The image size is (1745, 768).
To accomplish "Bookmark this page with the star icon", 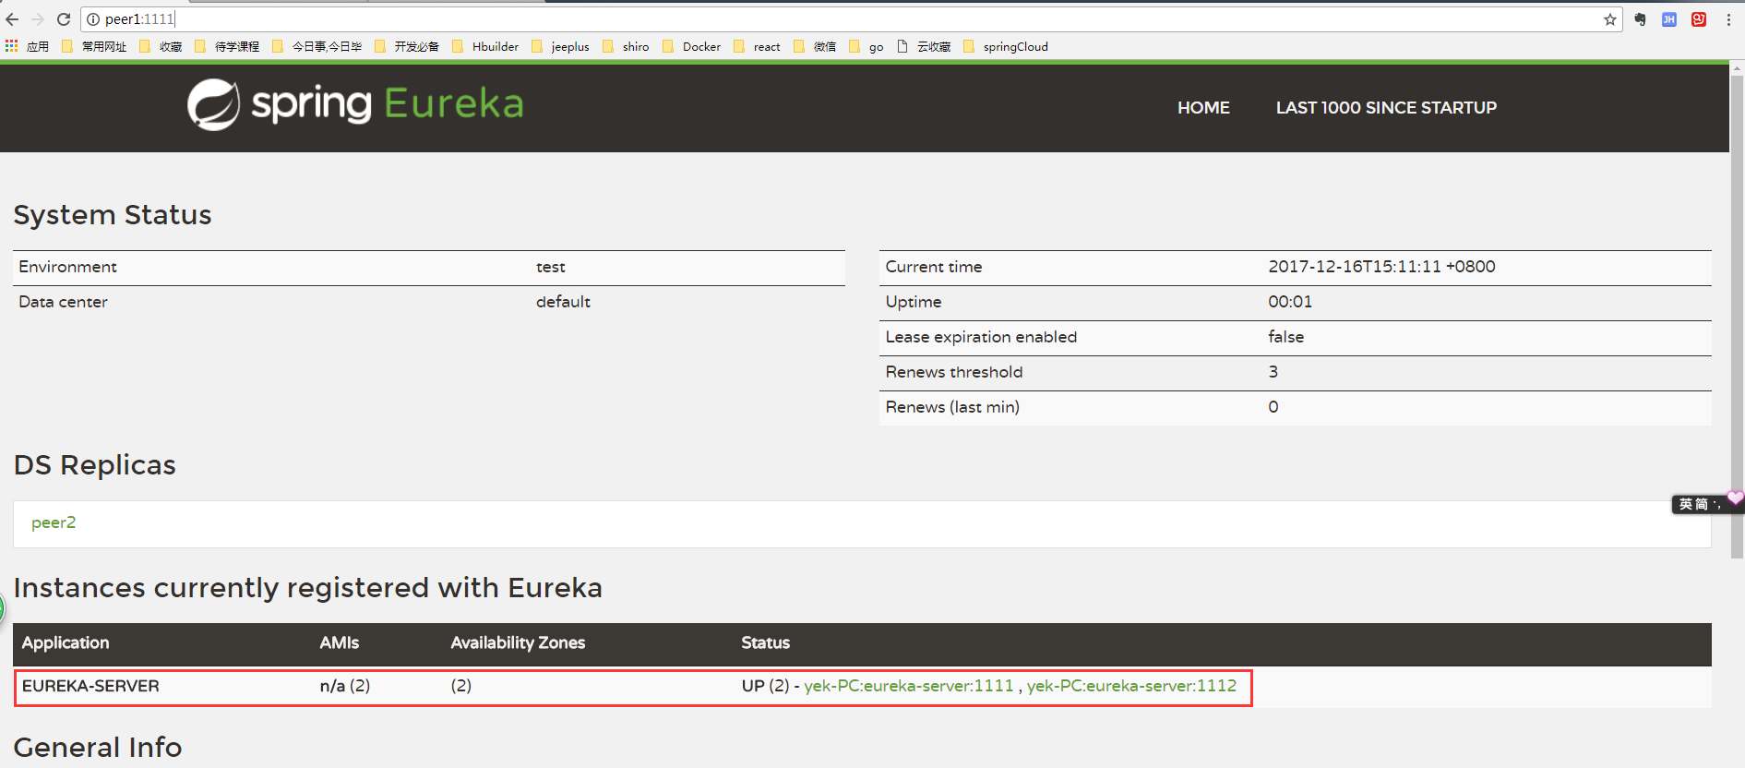I will tap(1610, 19).
